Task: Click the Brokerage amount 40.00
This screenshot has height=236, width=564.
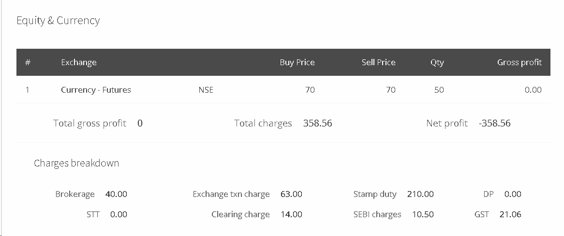Action: tap(116, 194)
